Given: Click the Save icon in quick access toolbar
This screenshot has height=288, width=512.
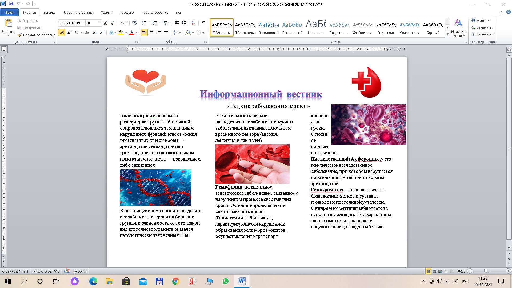Looking at the screenshot, I should (11, 4).
